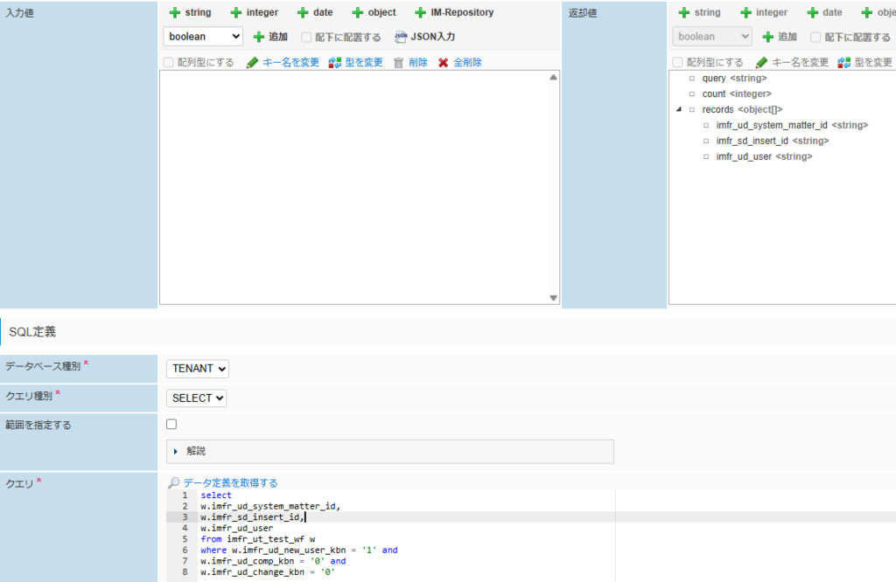896x582 pixels.
Task: Click the input-side add object icon
Action: pyautogui.click(x=358, y=13)
